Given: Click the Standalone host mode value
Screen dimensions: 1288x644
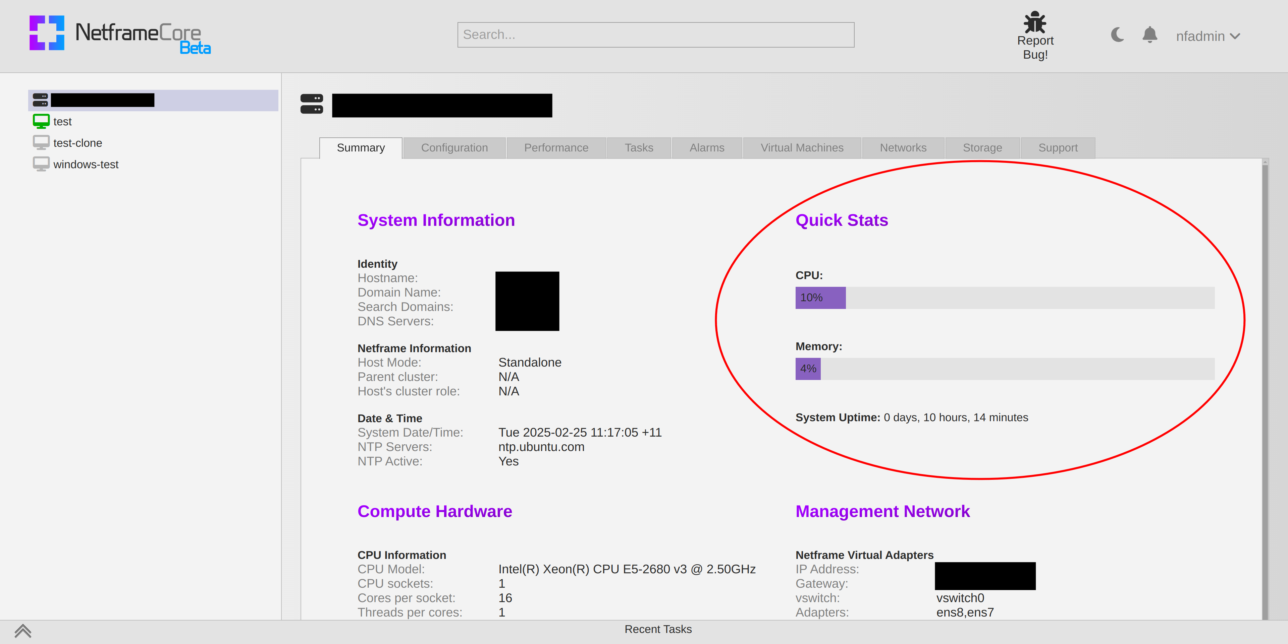Looking at the screenshot, I should (530, 363).
